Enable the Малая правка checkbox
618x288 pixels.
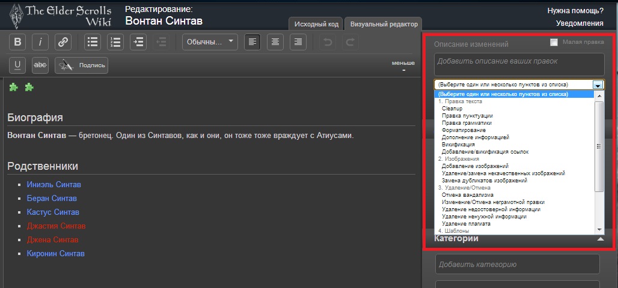(554, 43)
